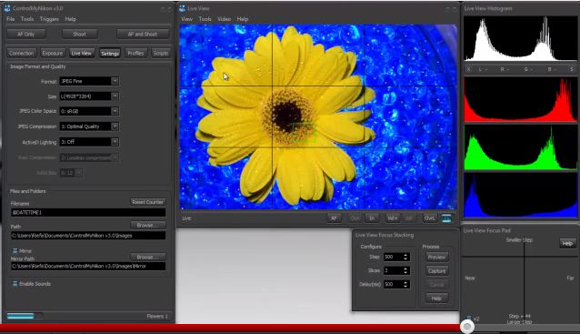This screenshot has width=580, height=334.
Task: Click the Step stepper arrows in Focus Stacking
Action: (405, 257)
